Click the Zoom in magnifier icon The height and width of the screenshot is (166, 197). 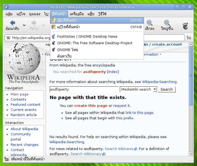167,23
